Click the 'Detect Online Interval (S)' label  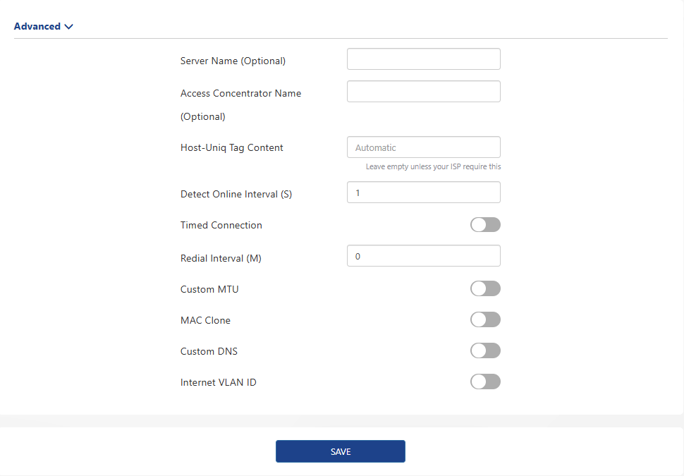(x=236, y=194)
